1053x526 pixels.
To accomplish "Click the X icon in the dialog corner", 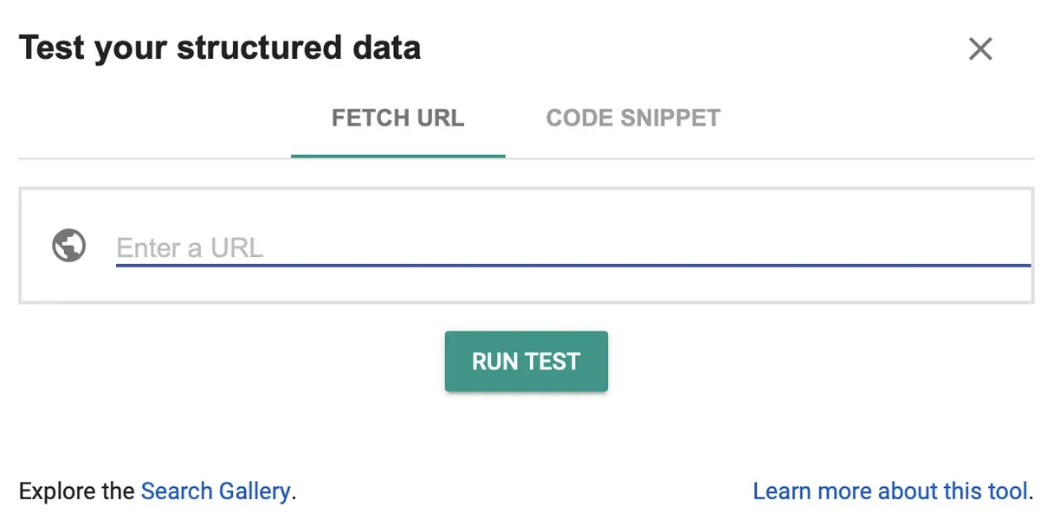I will [980, 49].
